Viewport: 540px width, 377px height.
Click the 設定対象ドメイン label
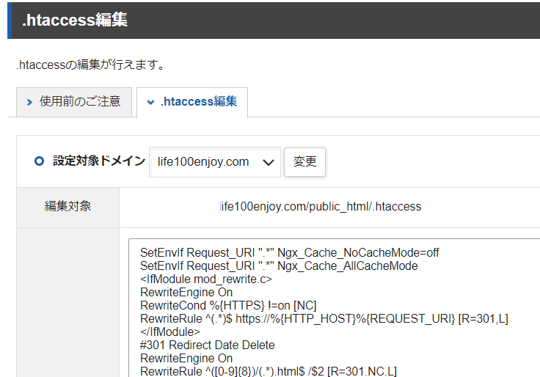click(99, 161)
